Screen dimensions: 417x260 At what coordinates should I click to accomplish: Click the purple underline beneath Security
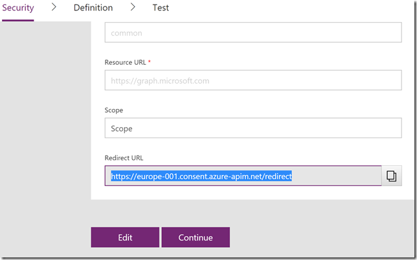tap(18, 20)
